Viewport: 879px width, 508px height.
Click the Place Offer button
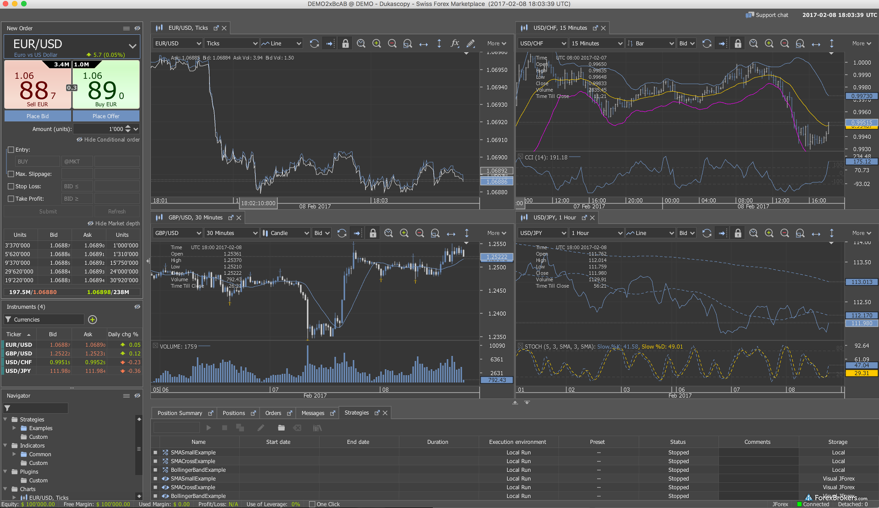click(106, 116)
